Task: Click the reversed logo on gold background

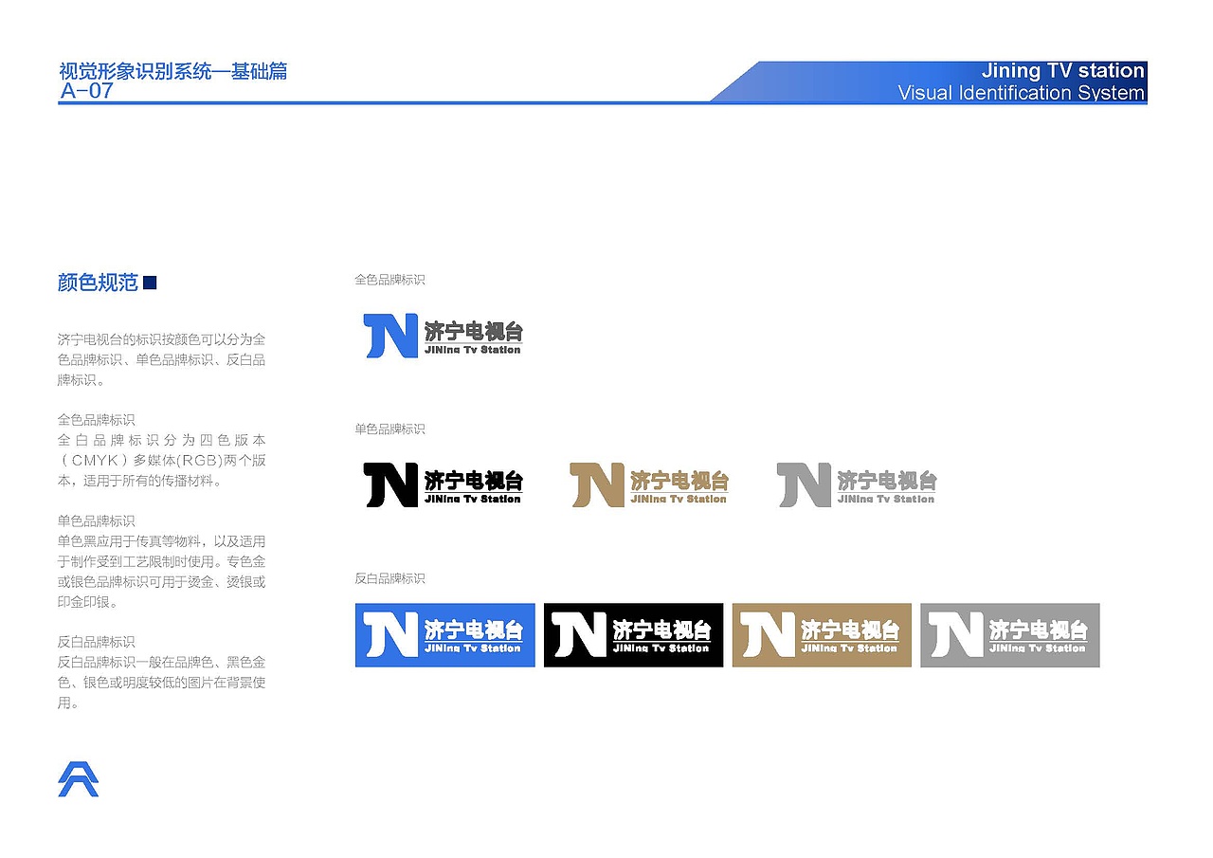Action: (822, 635)
